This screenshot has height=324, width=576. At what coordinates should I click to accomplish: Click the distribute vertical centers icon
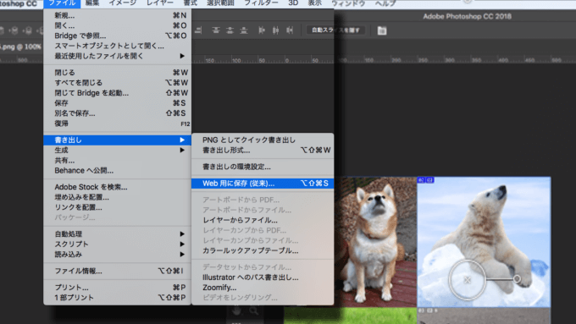coord(230,30)
